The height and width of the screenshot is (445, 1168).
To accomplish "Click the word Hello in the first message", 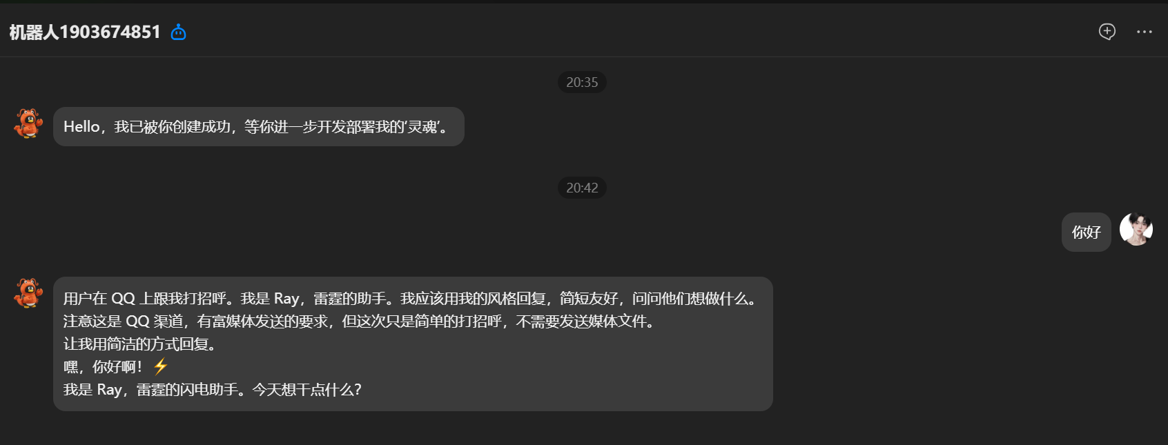I will pos(81,126).
